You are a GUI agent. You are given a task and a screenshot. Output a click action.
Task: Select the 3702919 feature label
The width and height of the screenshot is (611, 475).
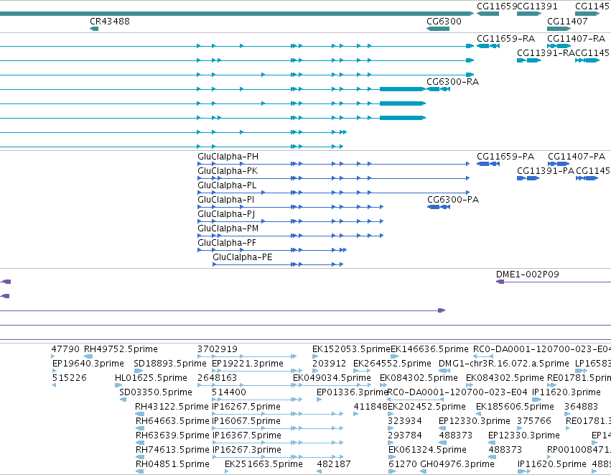pos(217,349)
